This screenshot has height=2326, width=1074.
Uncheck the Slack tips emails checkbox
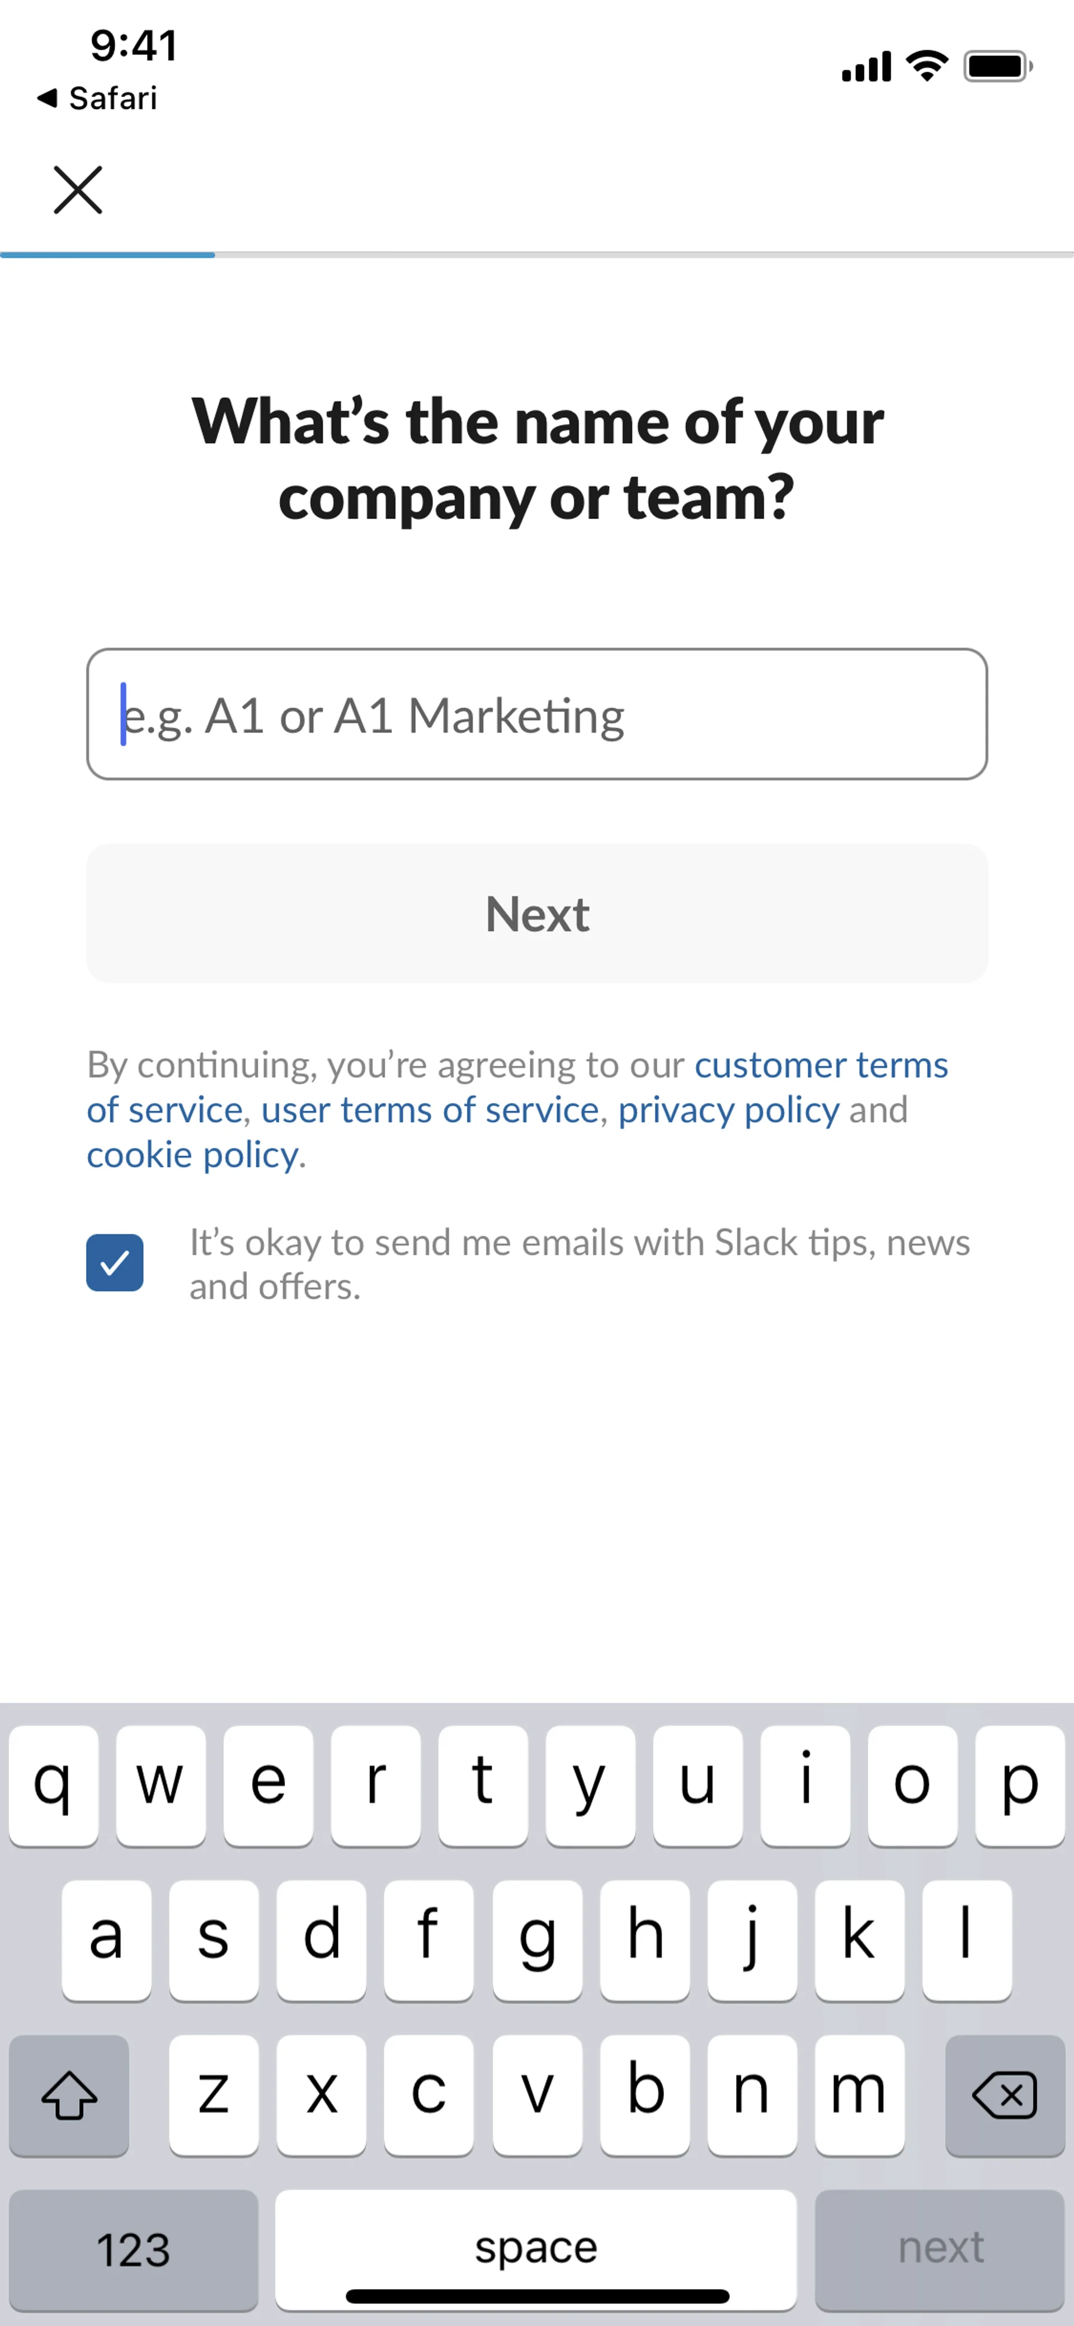click(x=115, y=1262)
